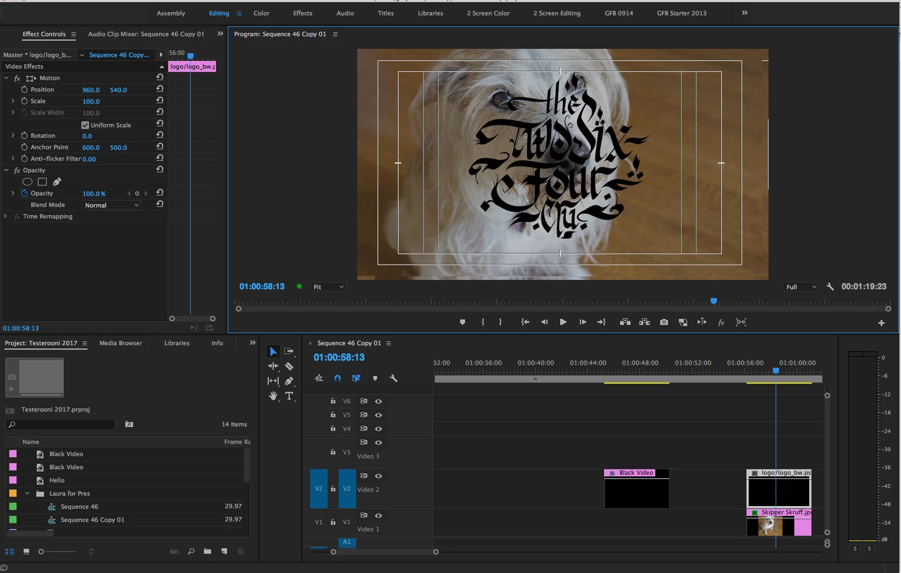This screenshot has width=901, height=573.
Task: Open Full playback resolution dropdown
Action: (801, 287)
